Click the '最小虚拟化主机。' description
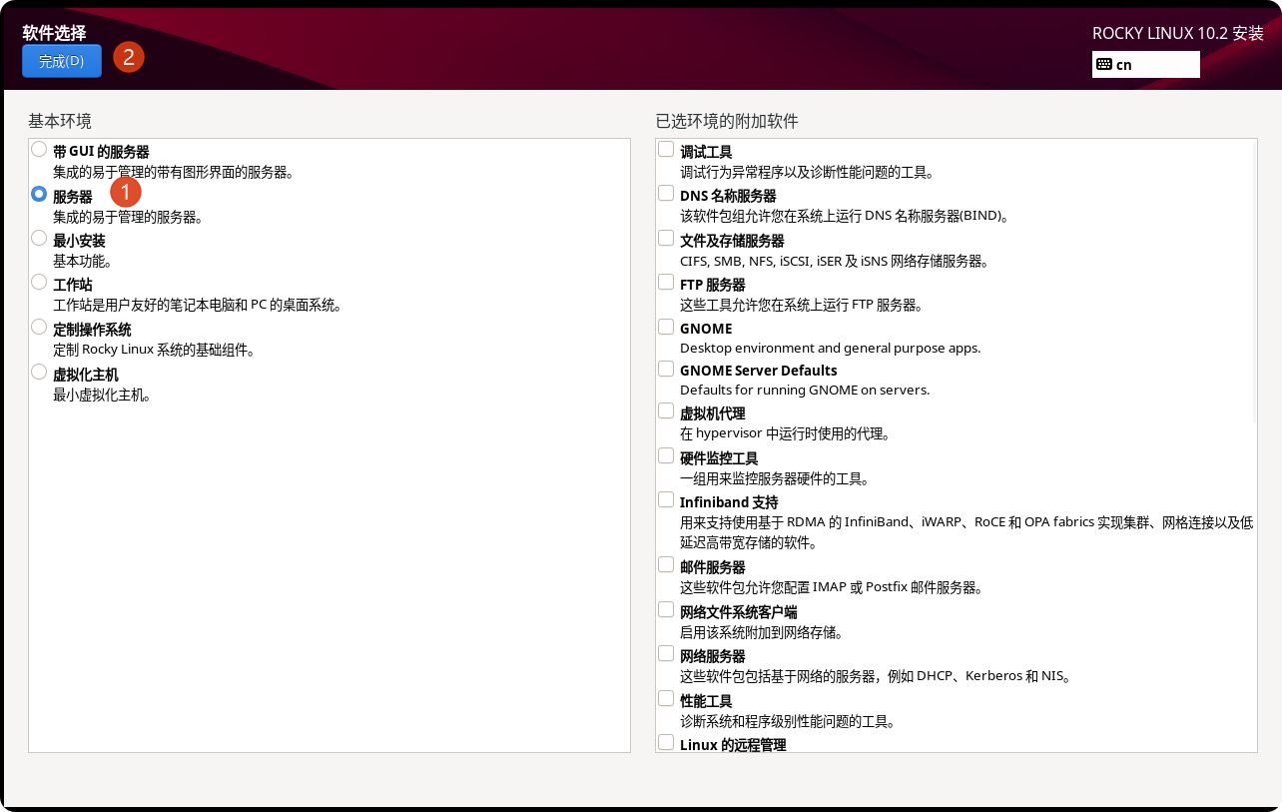 (x=102, y=395)
